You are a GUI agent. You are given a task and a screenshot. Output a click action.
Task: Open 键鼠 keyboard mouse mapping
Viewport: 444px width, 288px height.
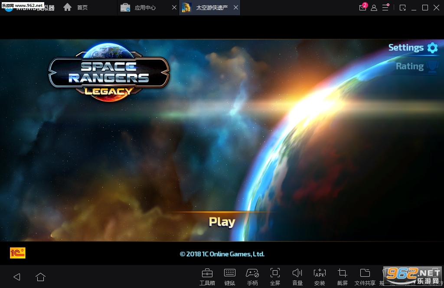click(230, 277)
